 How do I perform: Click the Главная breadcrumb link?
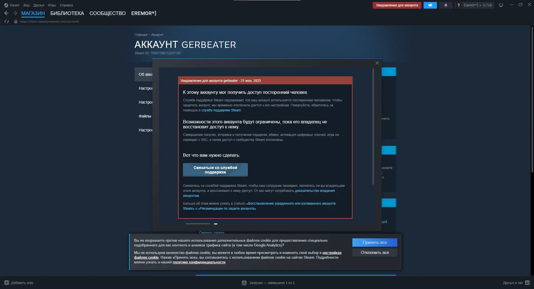click(x=141, y=35)
